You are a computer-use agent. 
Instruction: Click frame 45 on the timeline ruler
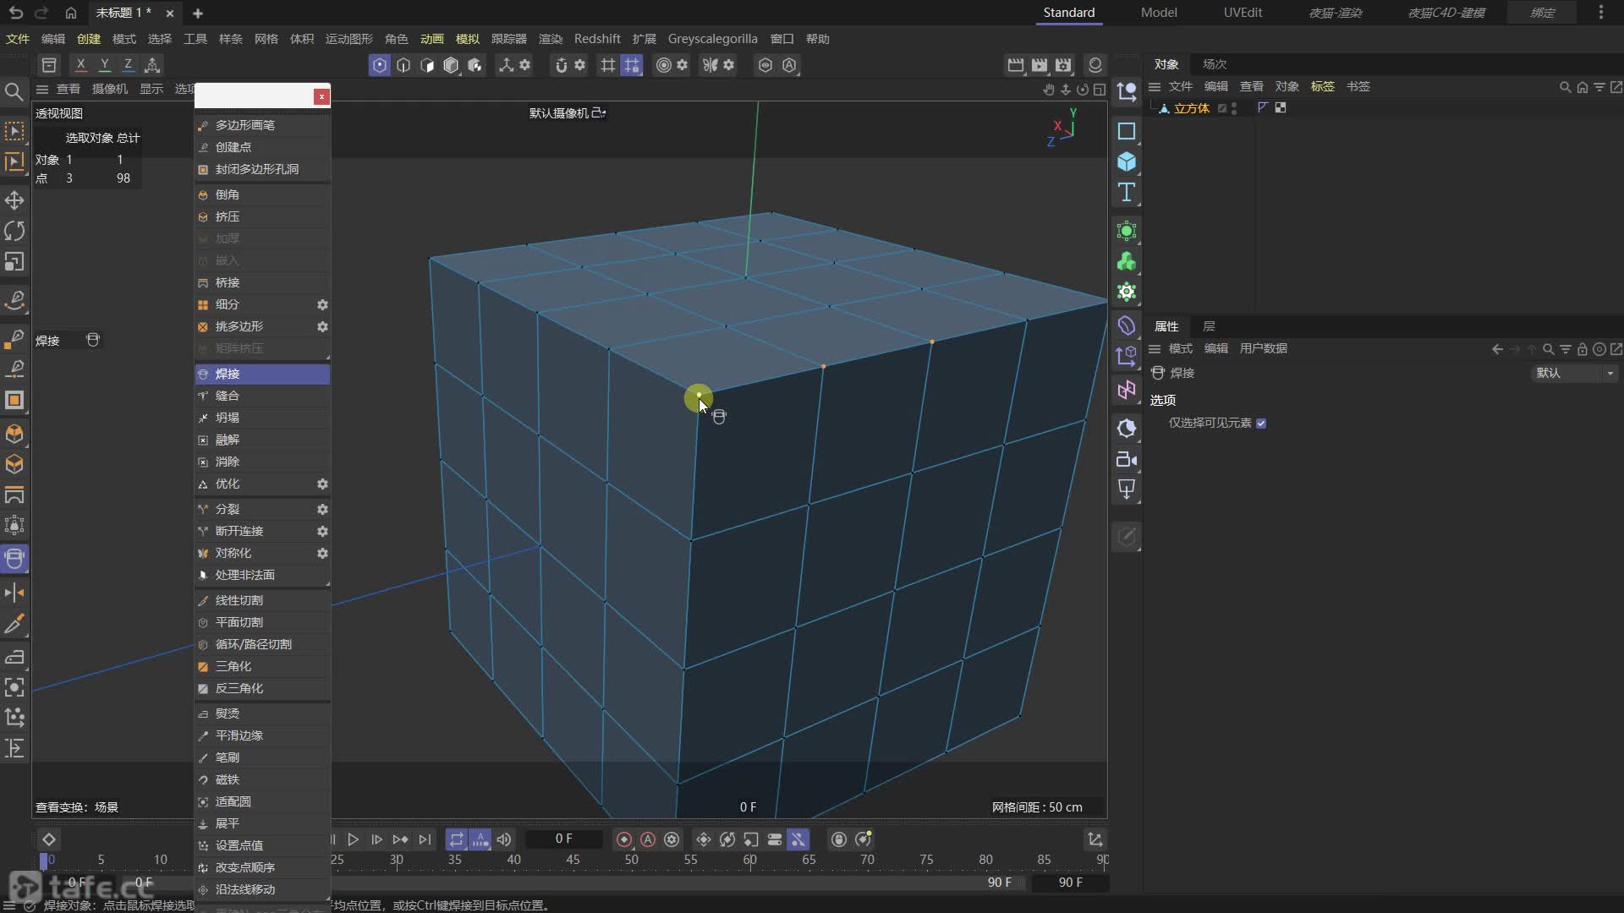click(x=573, y=860)
